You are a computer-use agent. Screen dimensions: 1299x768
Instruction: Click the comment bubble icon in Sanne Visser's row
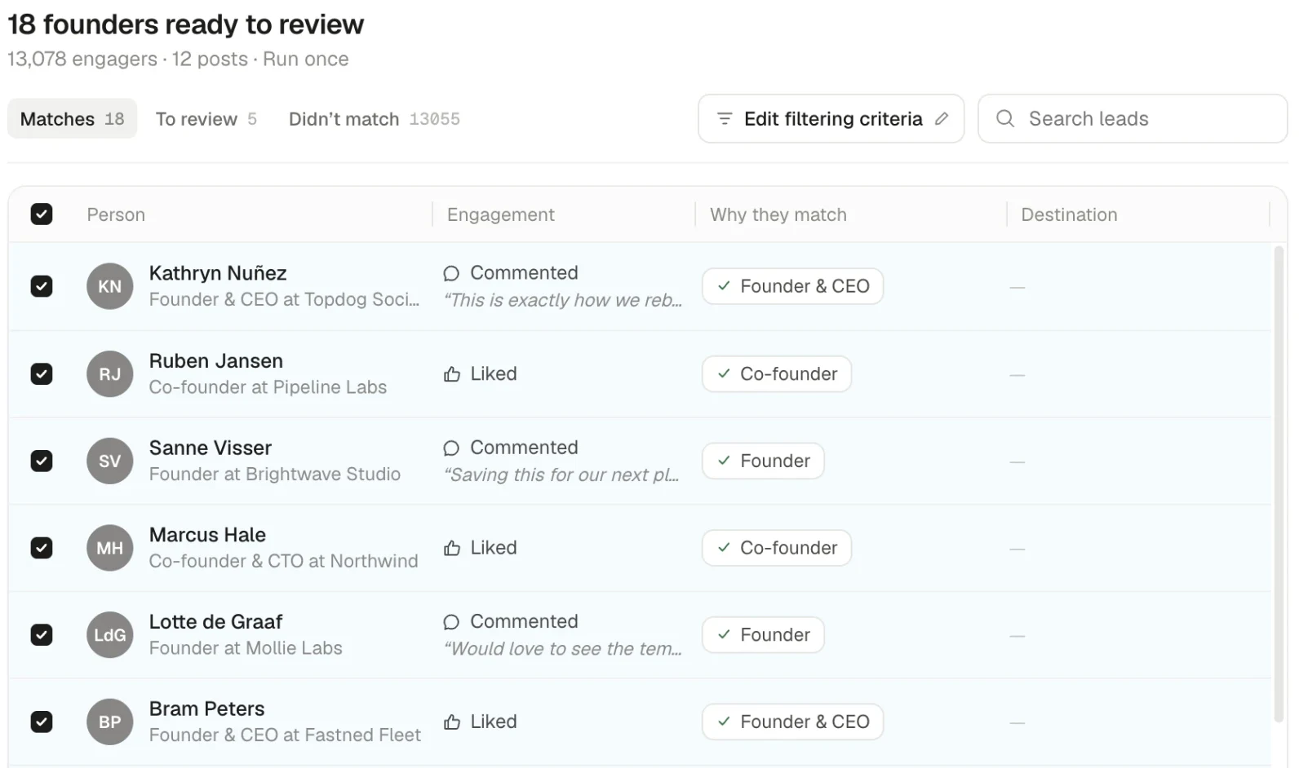point(451,448)
